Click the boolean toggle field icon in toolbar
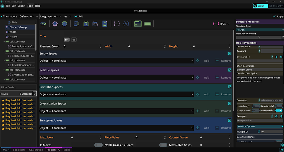Image resolution: width=284 pixels, height=152 pixels. pos(43,24)
